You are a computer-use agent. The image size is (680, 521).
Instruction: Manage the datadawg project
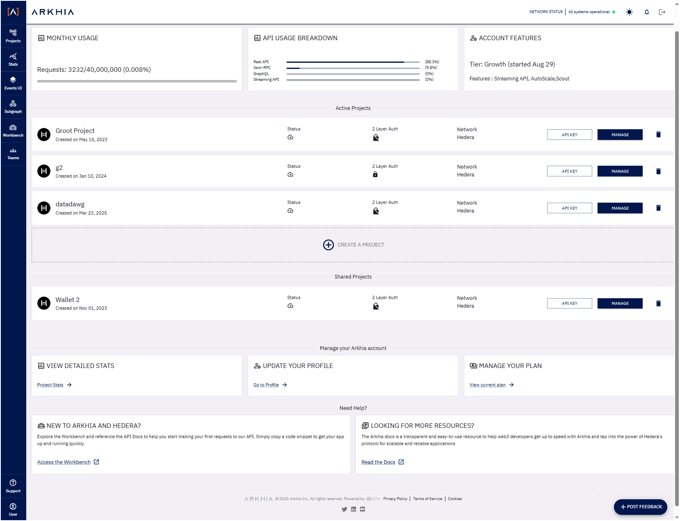click(x=620, y=208)
